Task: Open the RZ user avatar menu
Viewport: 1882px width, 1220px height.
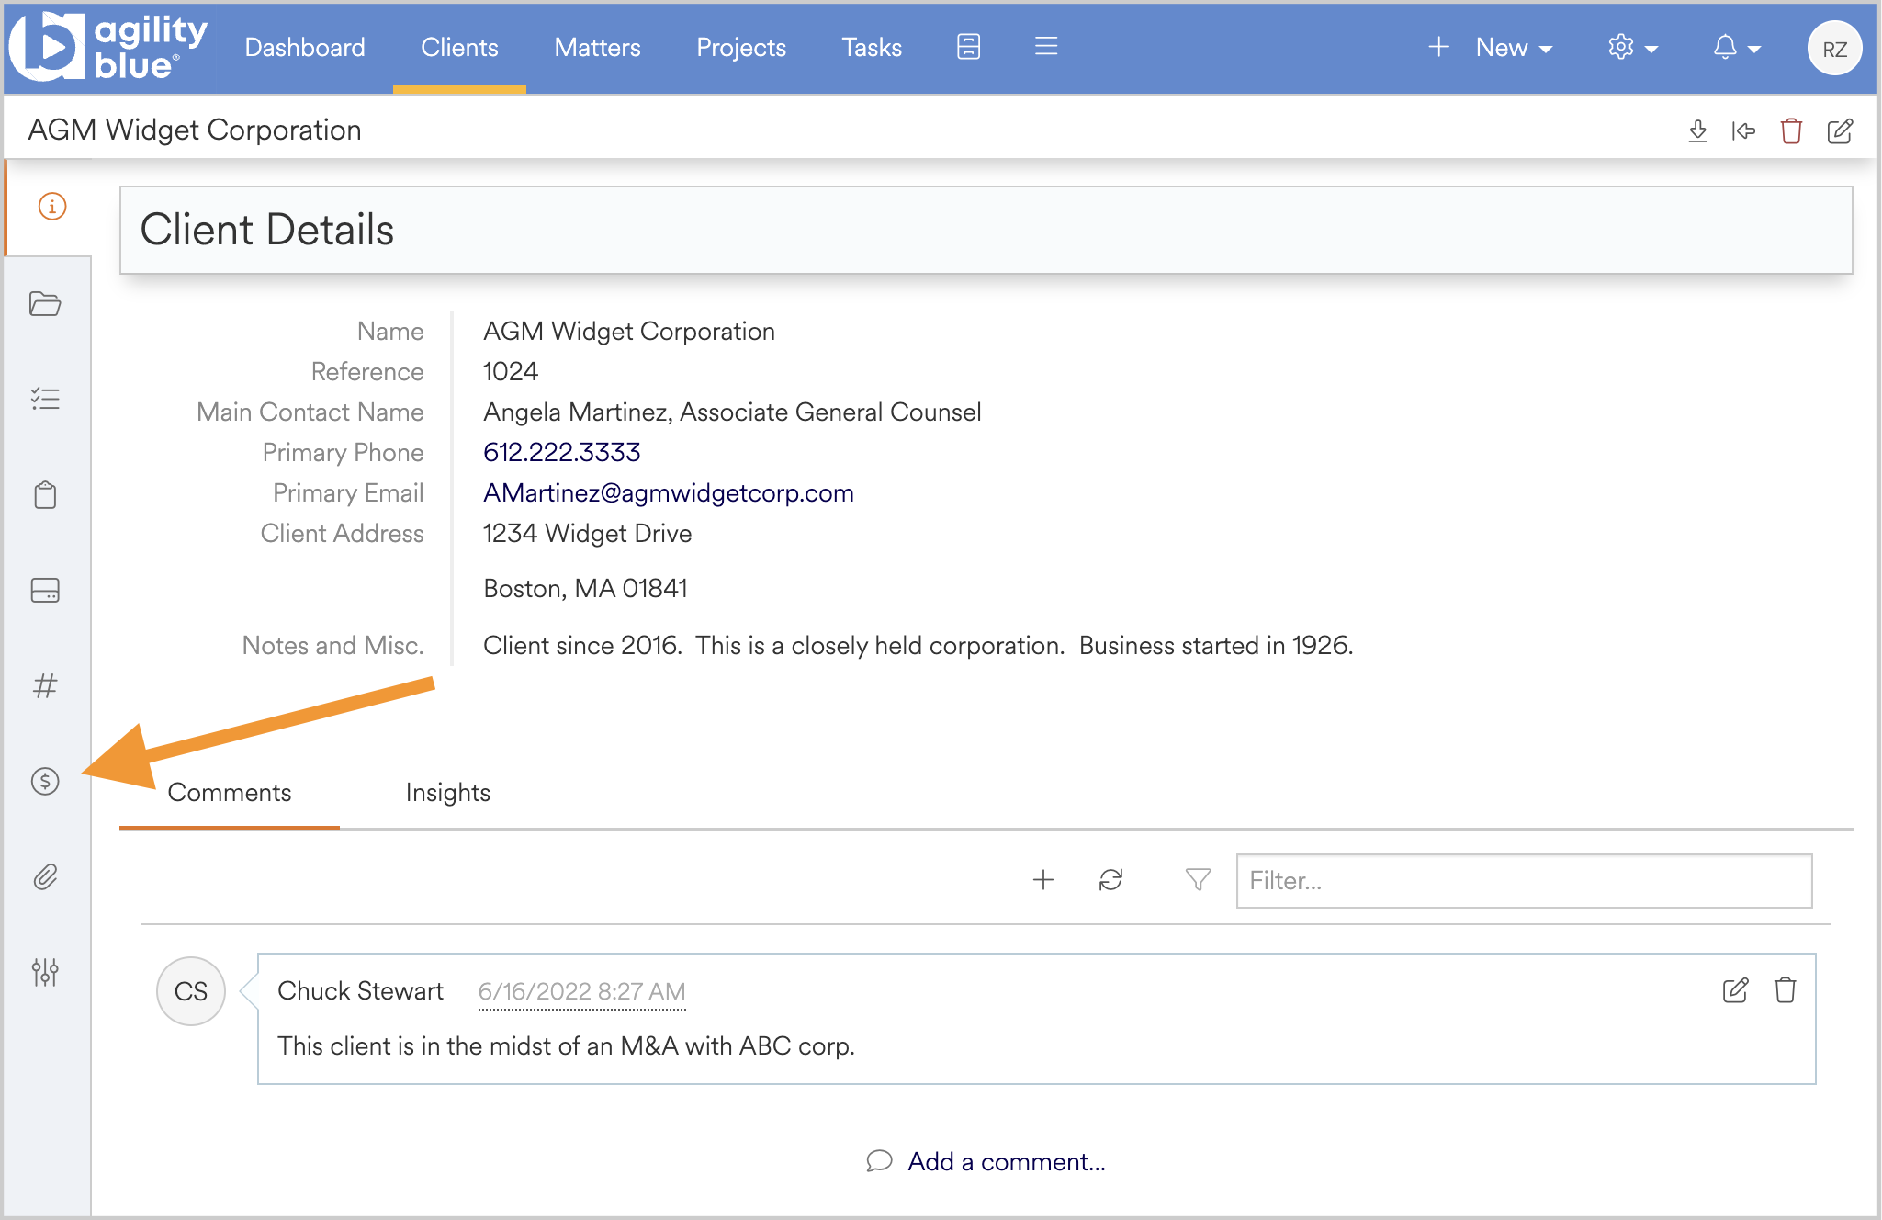Action: click(x=1834, y=49)
